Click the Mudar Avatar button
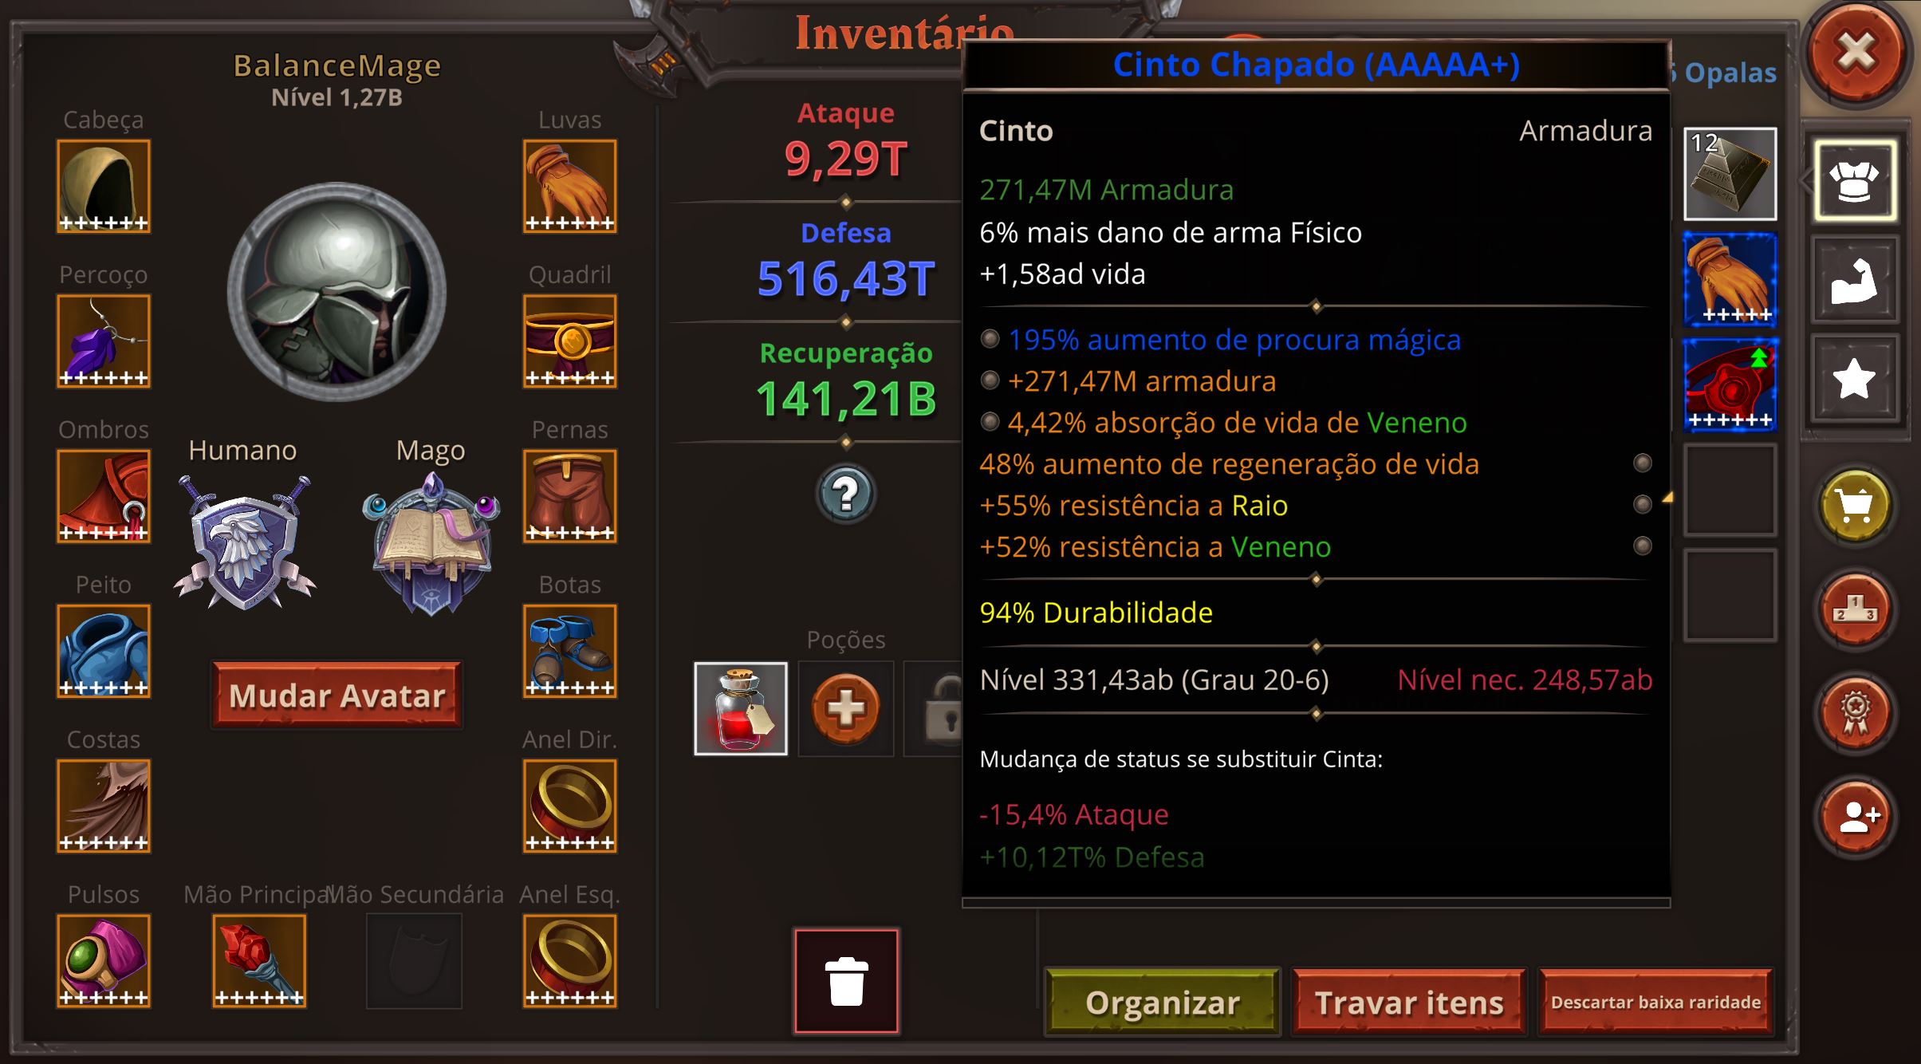1921x1064 pixels. coord(337,696)
